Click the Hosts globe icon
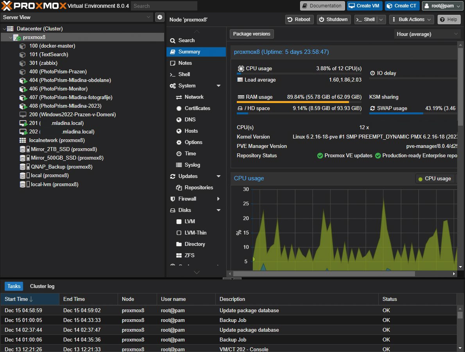The width and height of the screenshot is (465, 352). tap(179, 131)
